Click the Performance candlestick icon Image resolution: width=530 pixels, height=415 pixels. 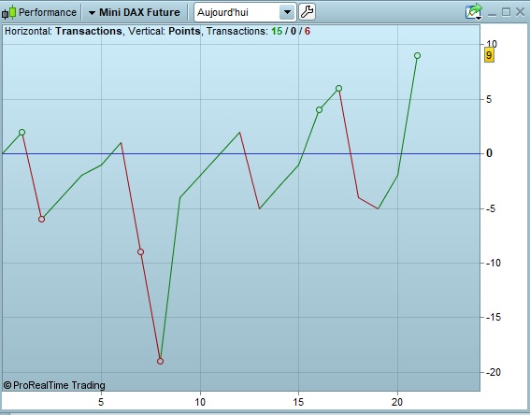click(8, 12)
